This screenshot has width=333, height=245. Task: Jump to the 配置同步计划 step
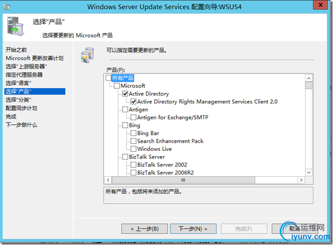point(21,108)
